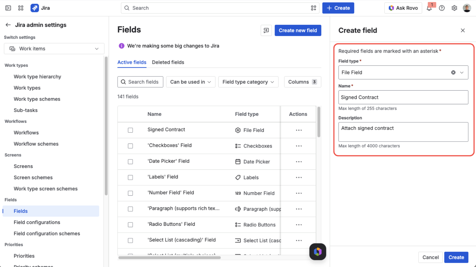The image size is (476, 267).
Task: Open actions menu for 'Labels' Field row
Action: [x=299, y=178]
